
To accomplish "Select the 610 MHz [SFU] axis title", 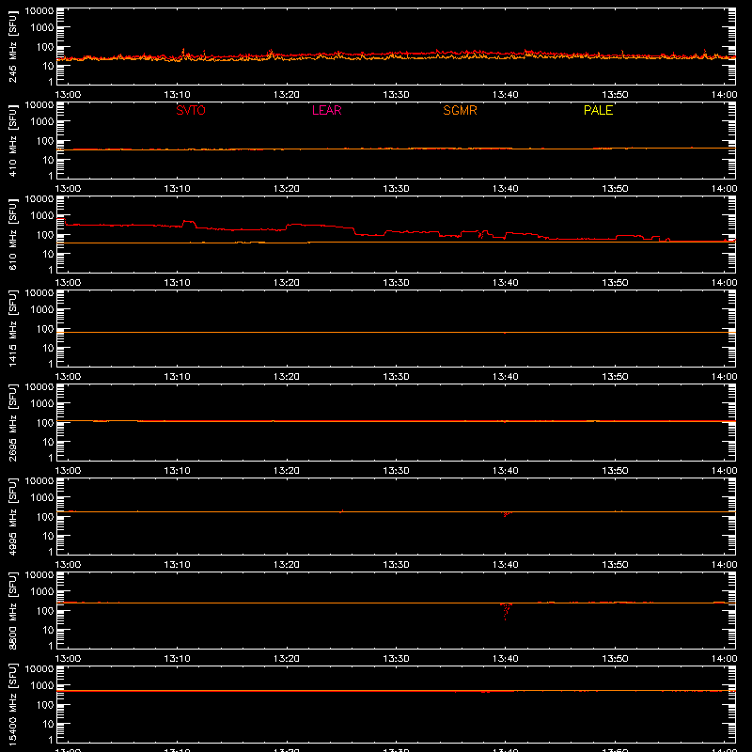I will (x=13, y=234).
